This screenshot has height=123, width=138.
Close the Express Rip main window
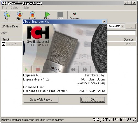point(134,3)
